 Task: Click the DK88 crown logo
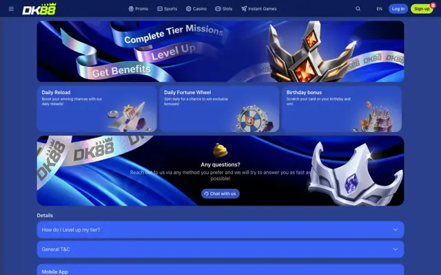[39, 9]
